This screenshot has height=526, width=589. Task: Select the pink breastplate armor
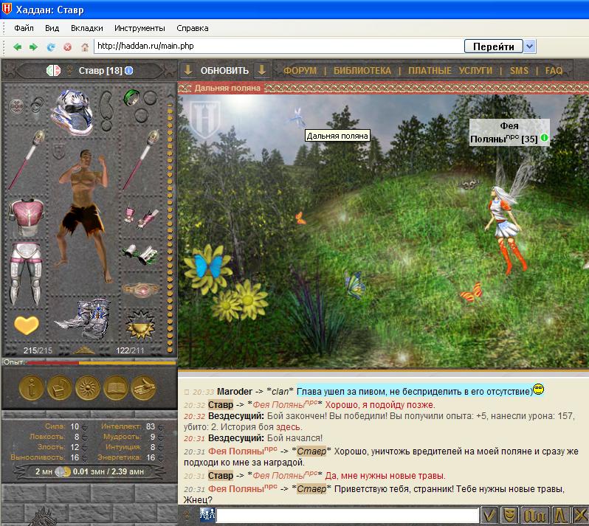click(27, 217)
